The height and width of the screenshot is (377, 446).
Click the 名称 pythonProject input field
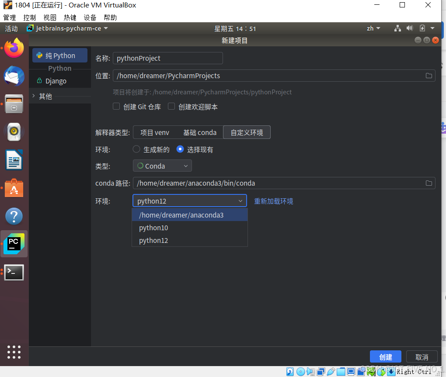pos(168,58)
